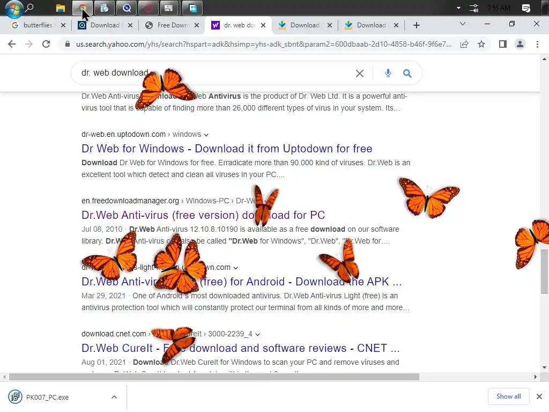Viewport: 549px width, 412px height.
Task: Expand the download.cnet.com result options arrow
Action: pyautogui.click(x=258, y=335)
